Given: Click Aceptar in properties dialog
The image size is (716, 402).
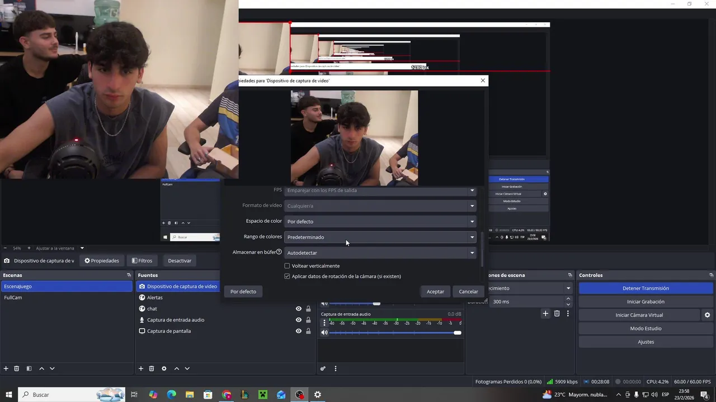Looking at the screenshot, I should click(x=435, y=291).
